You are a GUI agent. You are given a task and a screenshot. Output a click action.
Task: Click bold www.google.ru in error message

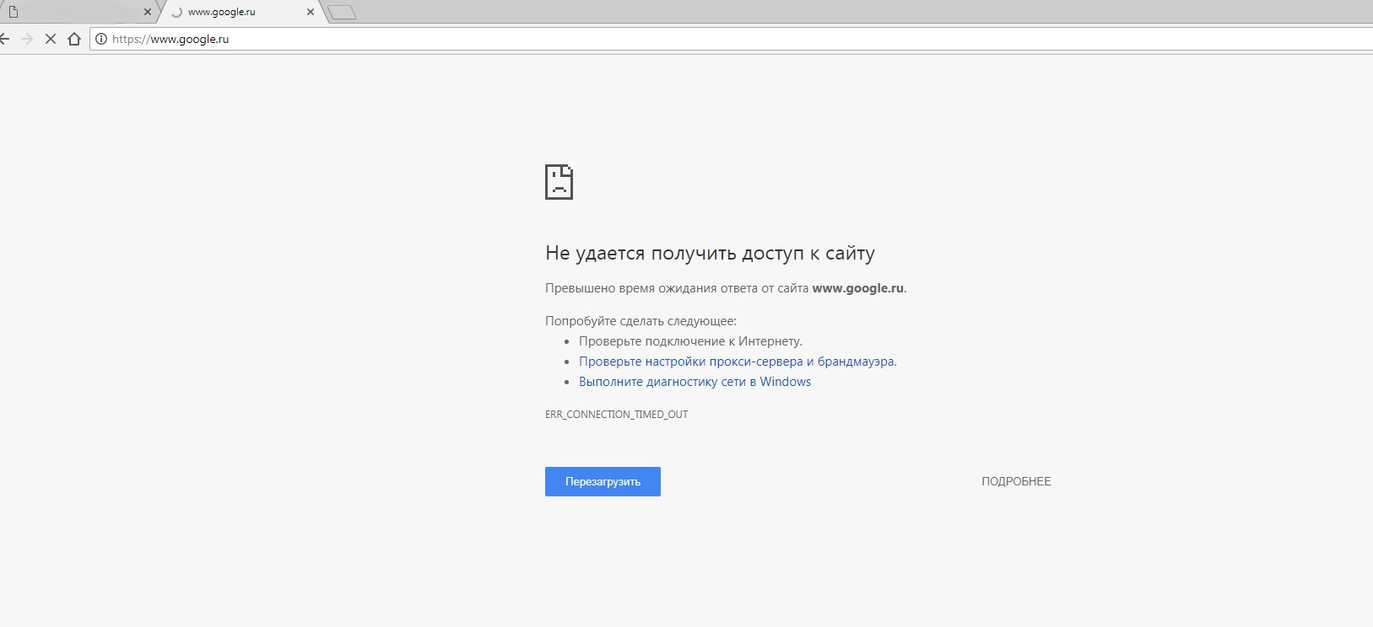click(857, 288)
